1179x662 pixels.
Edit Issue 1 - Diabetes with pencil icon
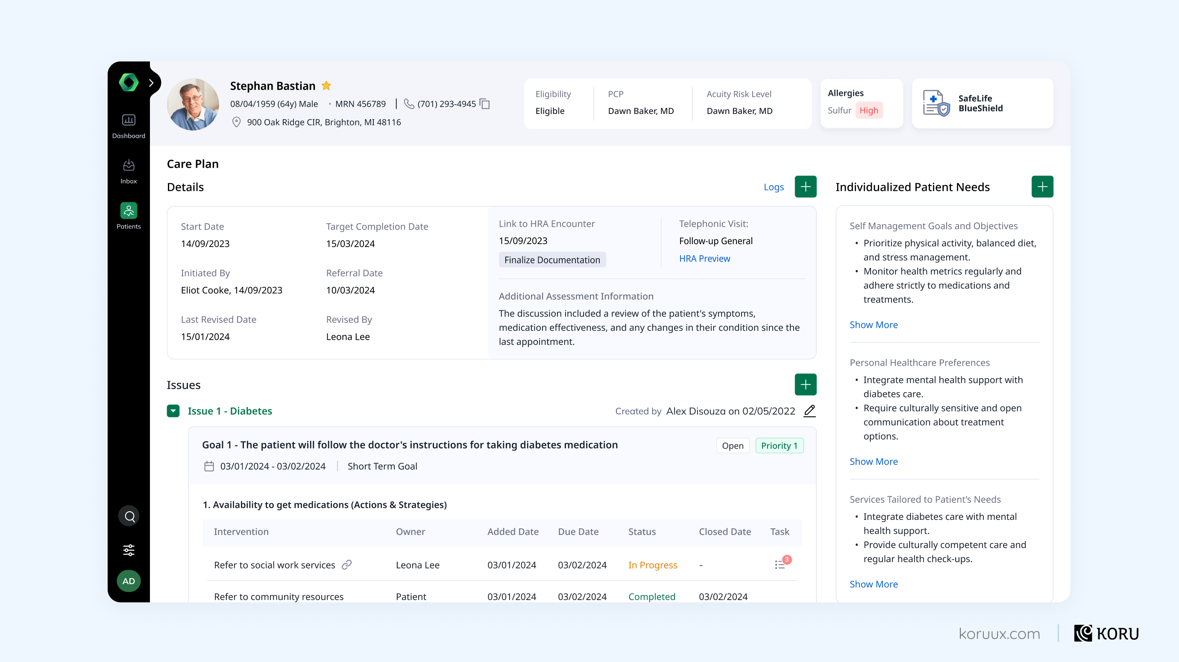point(809,411)
